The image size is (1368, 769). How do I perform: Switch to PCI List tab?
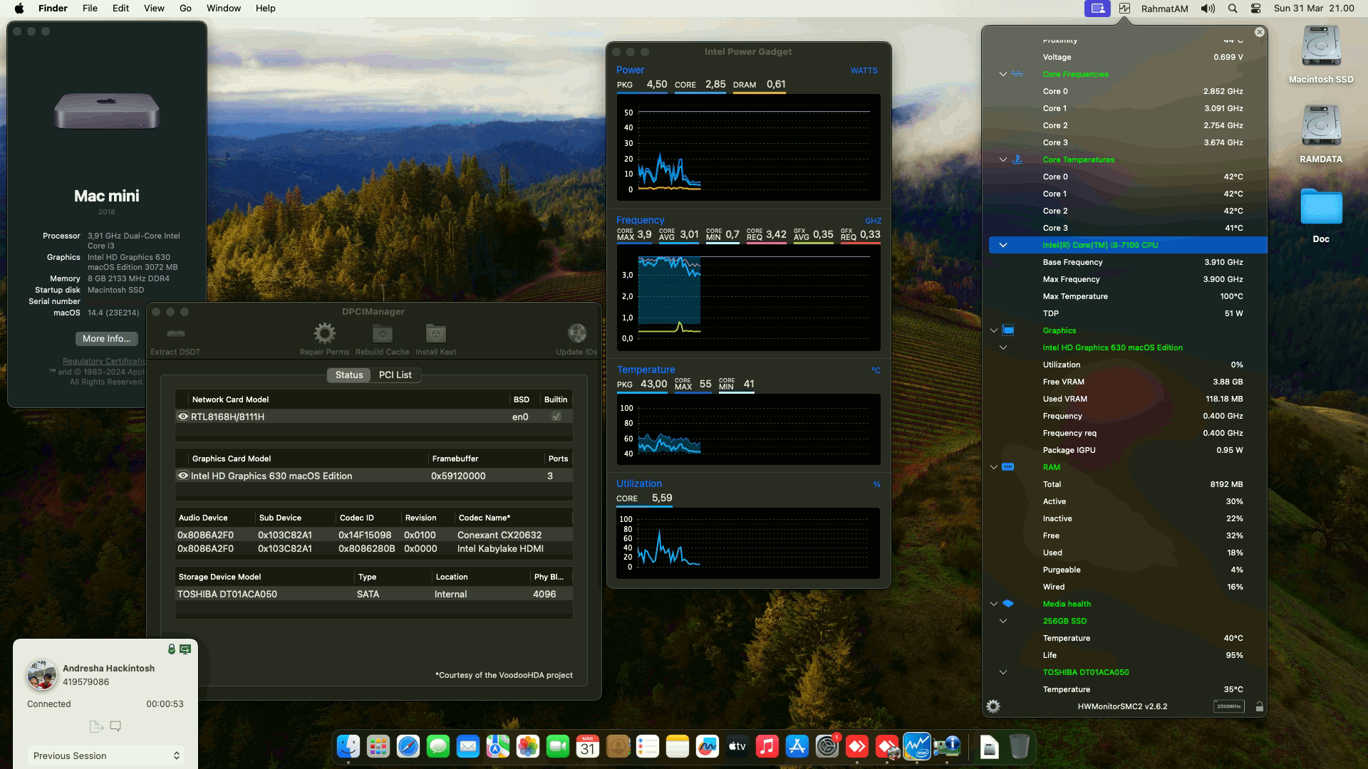coord(395,375)
